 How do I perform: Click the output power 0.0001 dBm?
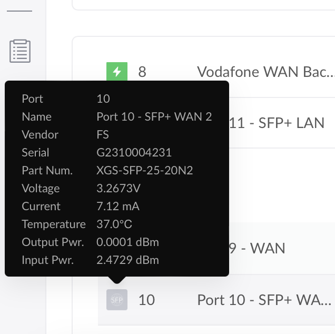coord(127,242)
